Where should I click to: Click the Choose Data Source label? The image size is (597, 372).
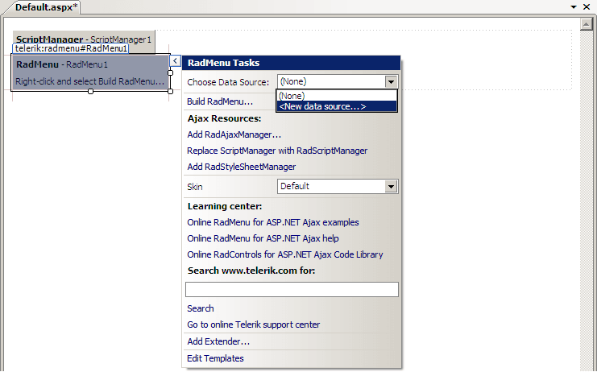[x=228, y=82]
